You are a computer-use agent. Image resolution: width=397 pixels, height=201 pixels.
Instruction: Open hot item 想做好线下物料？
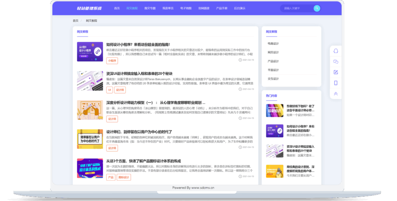300,108
